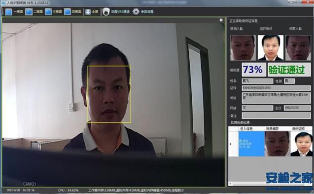Image resolution: width=314 pixels, height=194 pixels.
Task: Click the ID number field
Action: click(x=276, y=88)
